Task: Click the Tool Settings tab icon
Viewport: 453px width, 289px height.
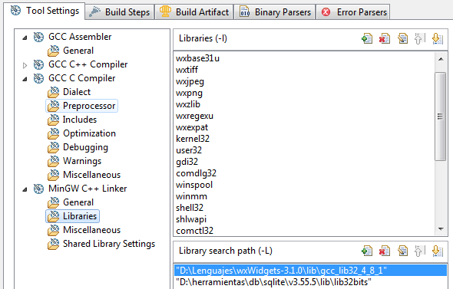Action: pyautogui.click(x=15, y=11)
